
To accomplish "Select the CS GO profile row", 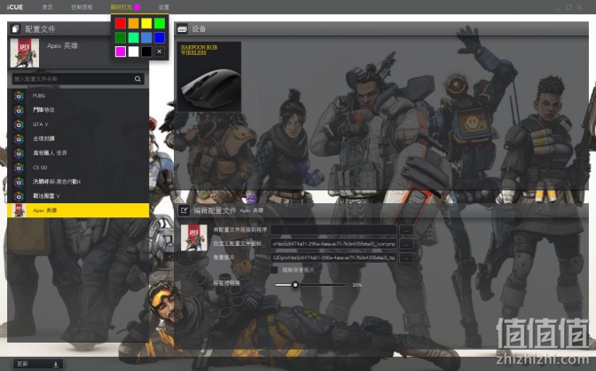I will pyautogui.click(x=78, y=168).
